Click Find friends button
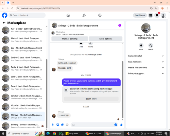The width and height of the screenshot is (170, 136). pyautogui.click(x=140, y=15)
